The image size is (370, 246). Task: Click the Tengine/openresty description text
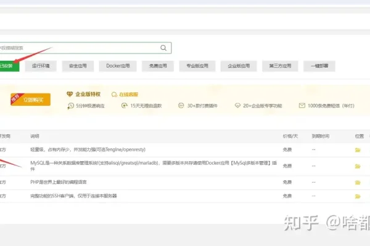88,149
